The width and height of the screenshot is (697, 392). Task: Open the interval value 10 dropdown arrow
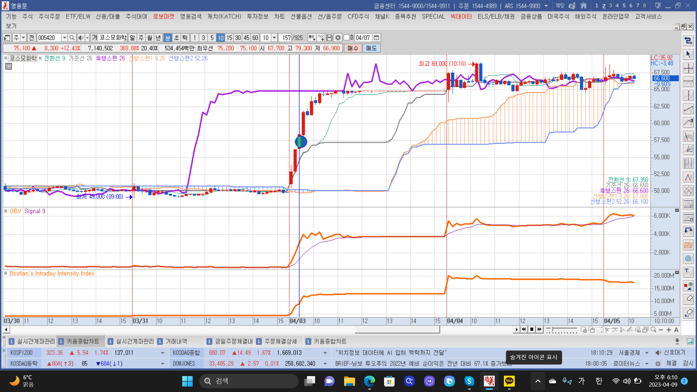click(274, 38)
